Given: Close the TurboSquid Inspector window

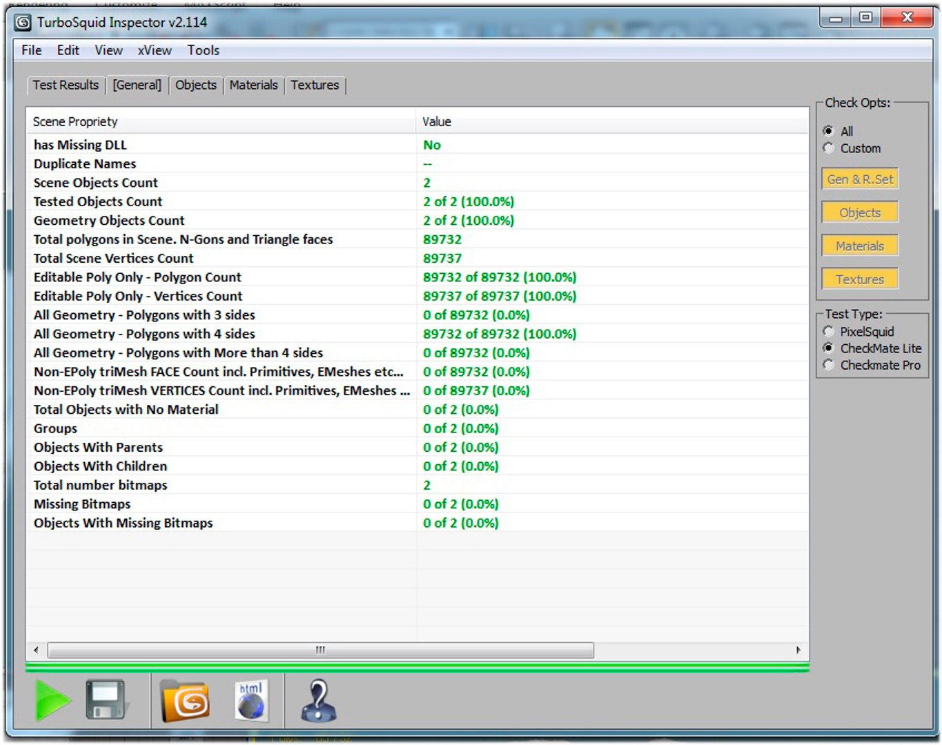Looking at the screenshot, I should (x=907, y=18).
